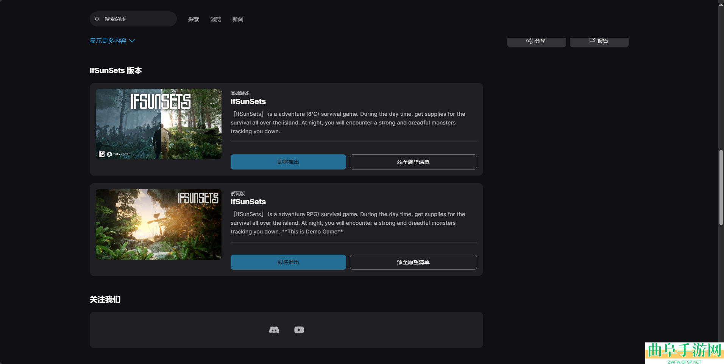Screen dimensions: 724x364
Task: Click the scrollbar up arrow
Action: pyautogui.click(x=721, y=4)
